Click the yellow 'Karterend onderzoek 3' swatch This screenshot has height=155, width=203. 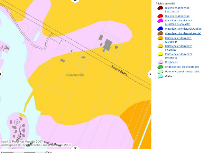pos(160,54)
